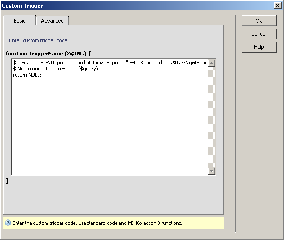The width and height of the screenshot is (284, 240).
Task: Open Help for the custom trigger
Action: click(x=259, y=47)
